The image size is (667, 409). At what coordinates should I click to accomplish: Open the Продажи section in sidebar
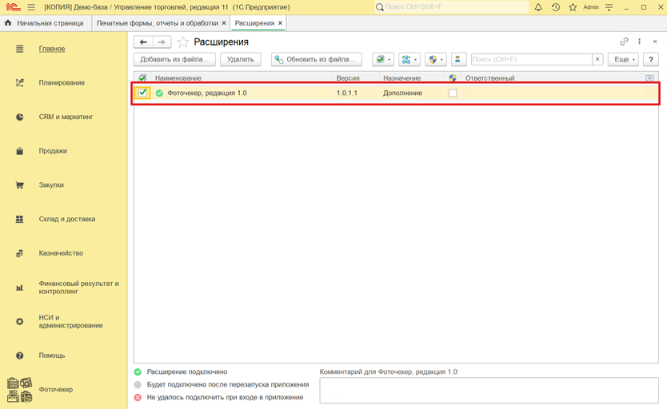pos(53,151)
